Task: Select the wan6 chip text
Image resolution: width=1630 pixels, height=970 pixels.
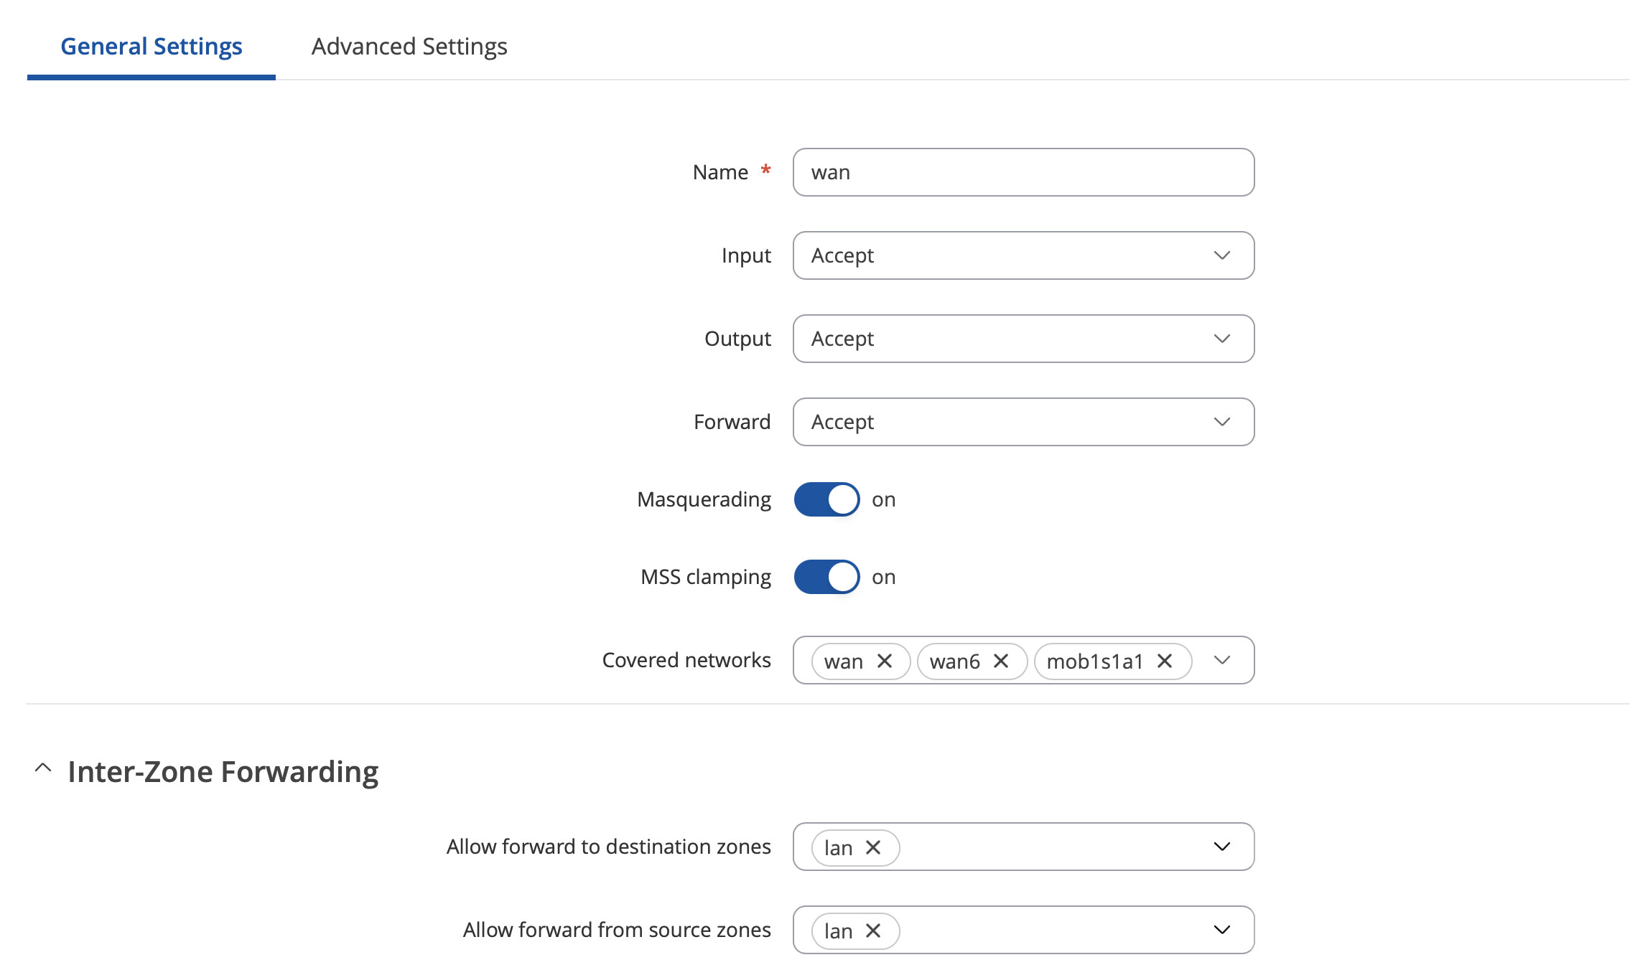Action: pos(954,661)
